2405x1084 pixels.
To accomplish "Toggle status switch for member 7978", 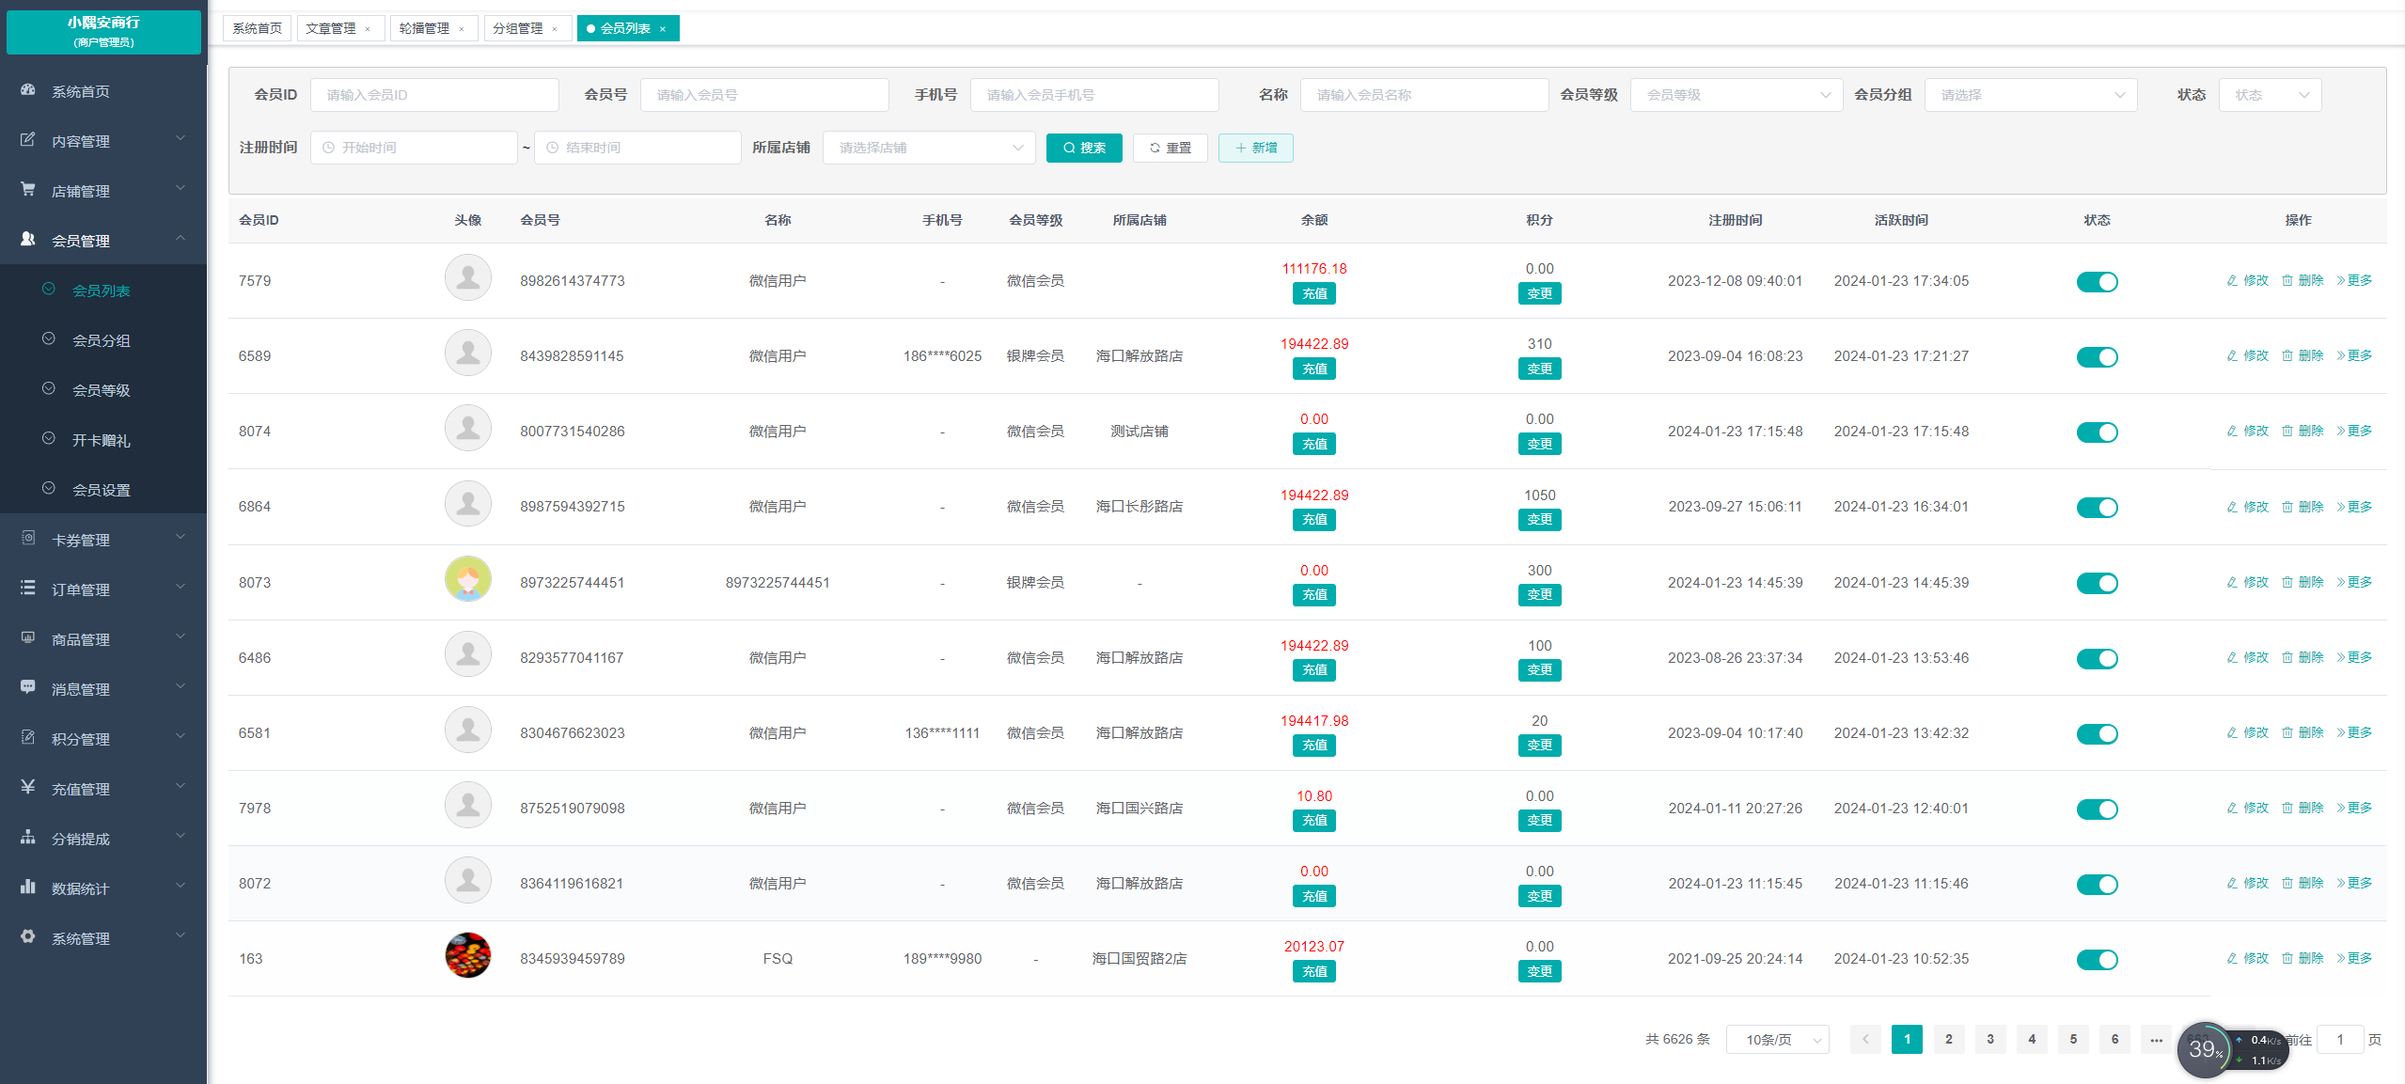I will pos(2097,809).
